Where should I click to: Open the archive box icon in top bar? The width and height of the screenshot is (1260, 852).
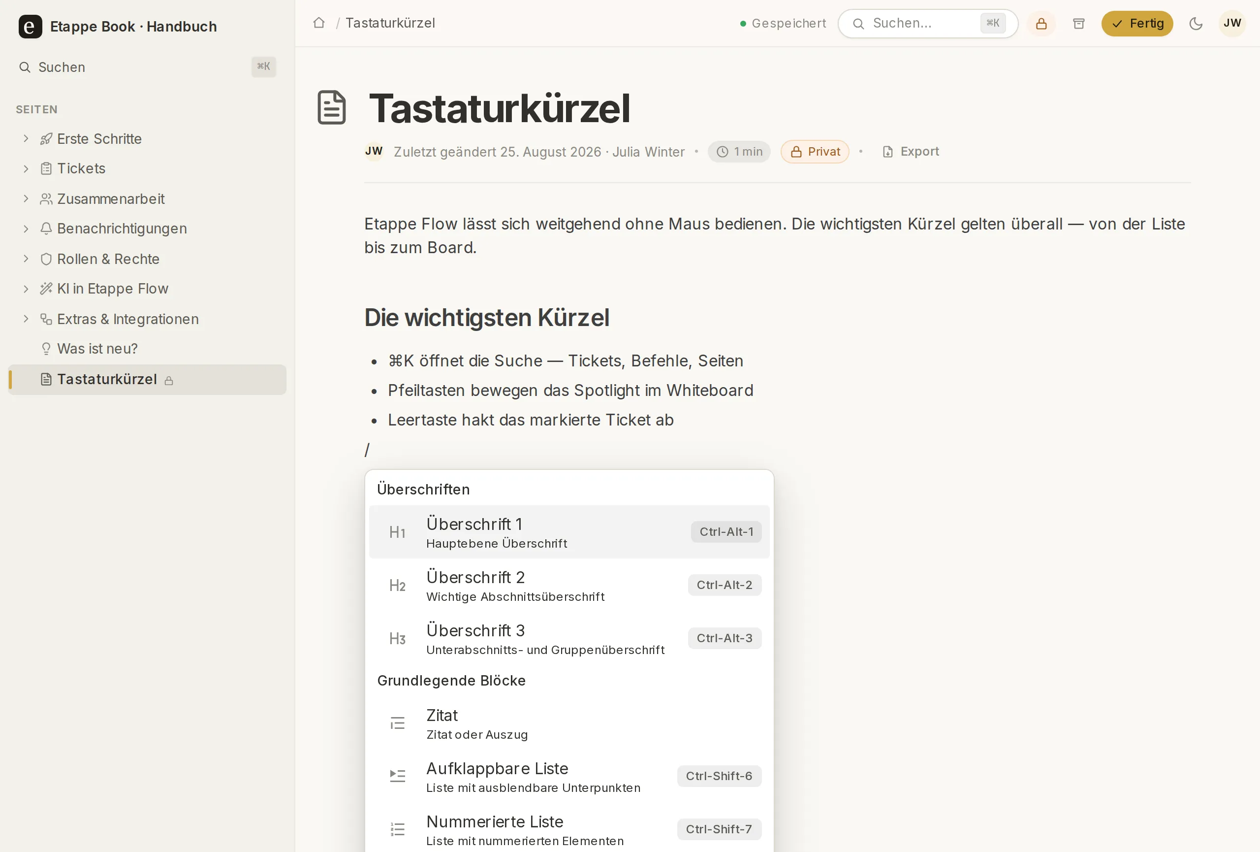coord(1078,24)
